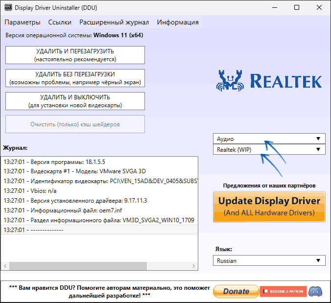The height and width of the screenshot is (303, 331).
Task: Open the Аудио device type dropdown
Action: tap(269, 139)
